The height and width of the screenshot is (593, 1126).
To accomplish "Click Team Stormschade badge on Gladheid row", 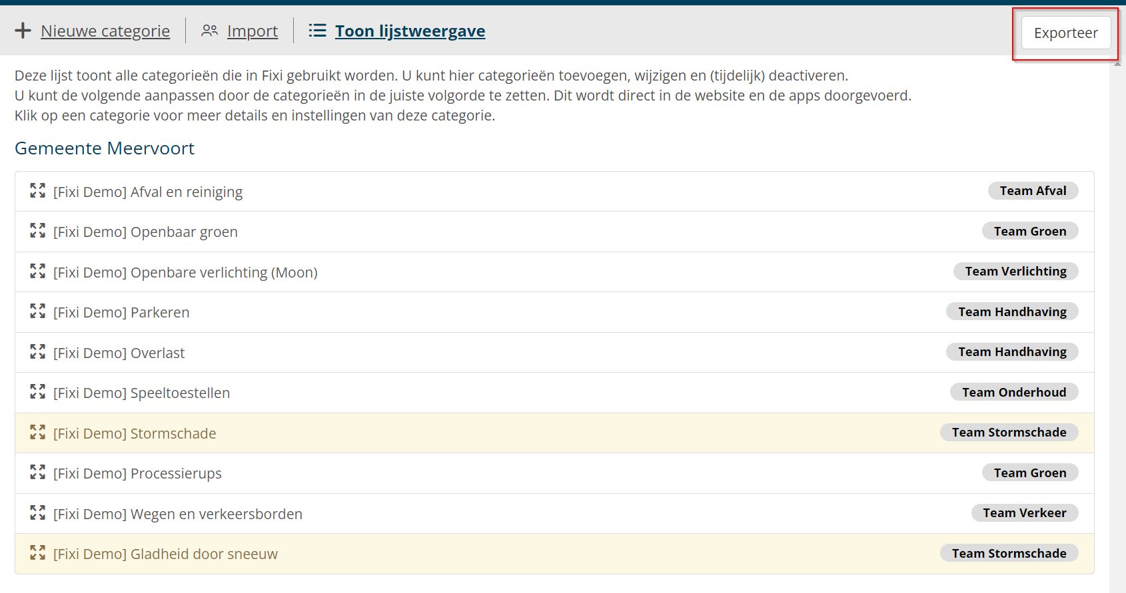I will pyautogui.click(x=1009, y=553).
